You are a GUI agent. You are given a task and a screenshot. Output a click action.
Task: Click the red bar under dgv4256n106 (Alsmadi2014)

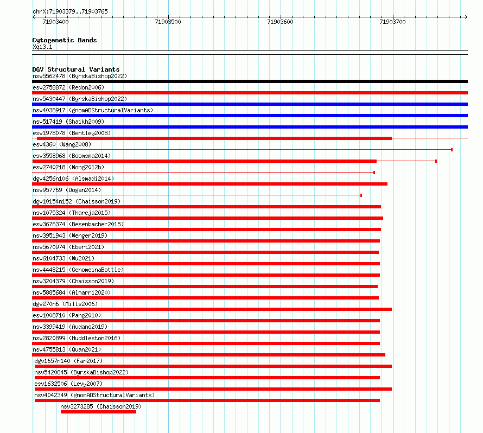(x=210, y=184)
